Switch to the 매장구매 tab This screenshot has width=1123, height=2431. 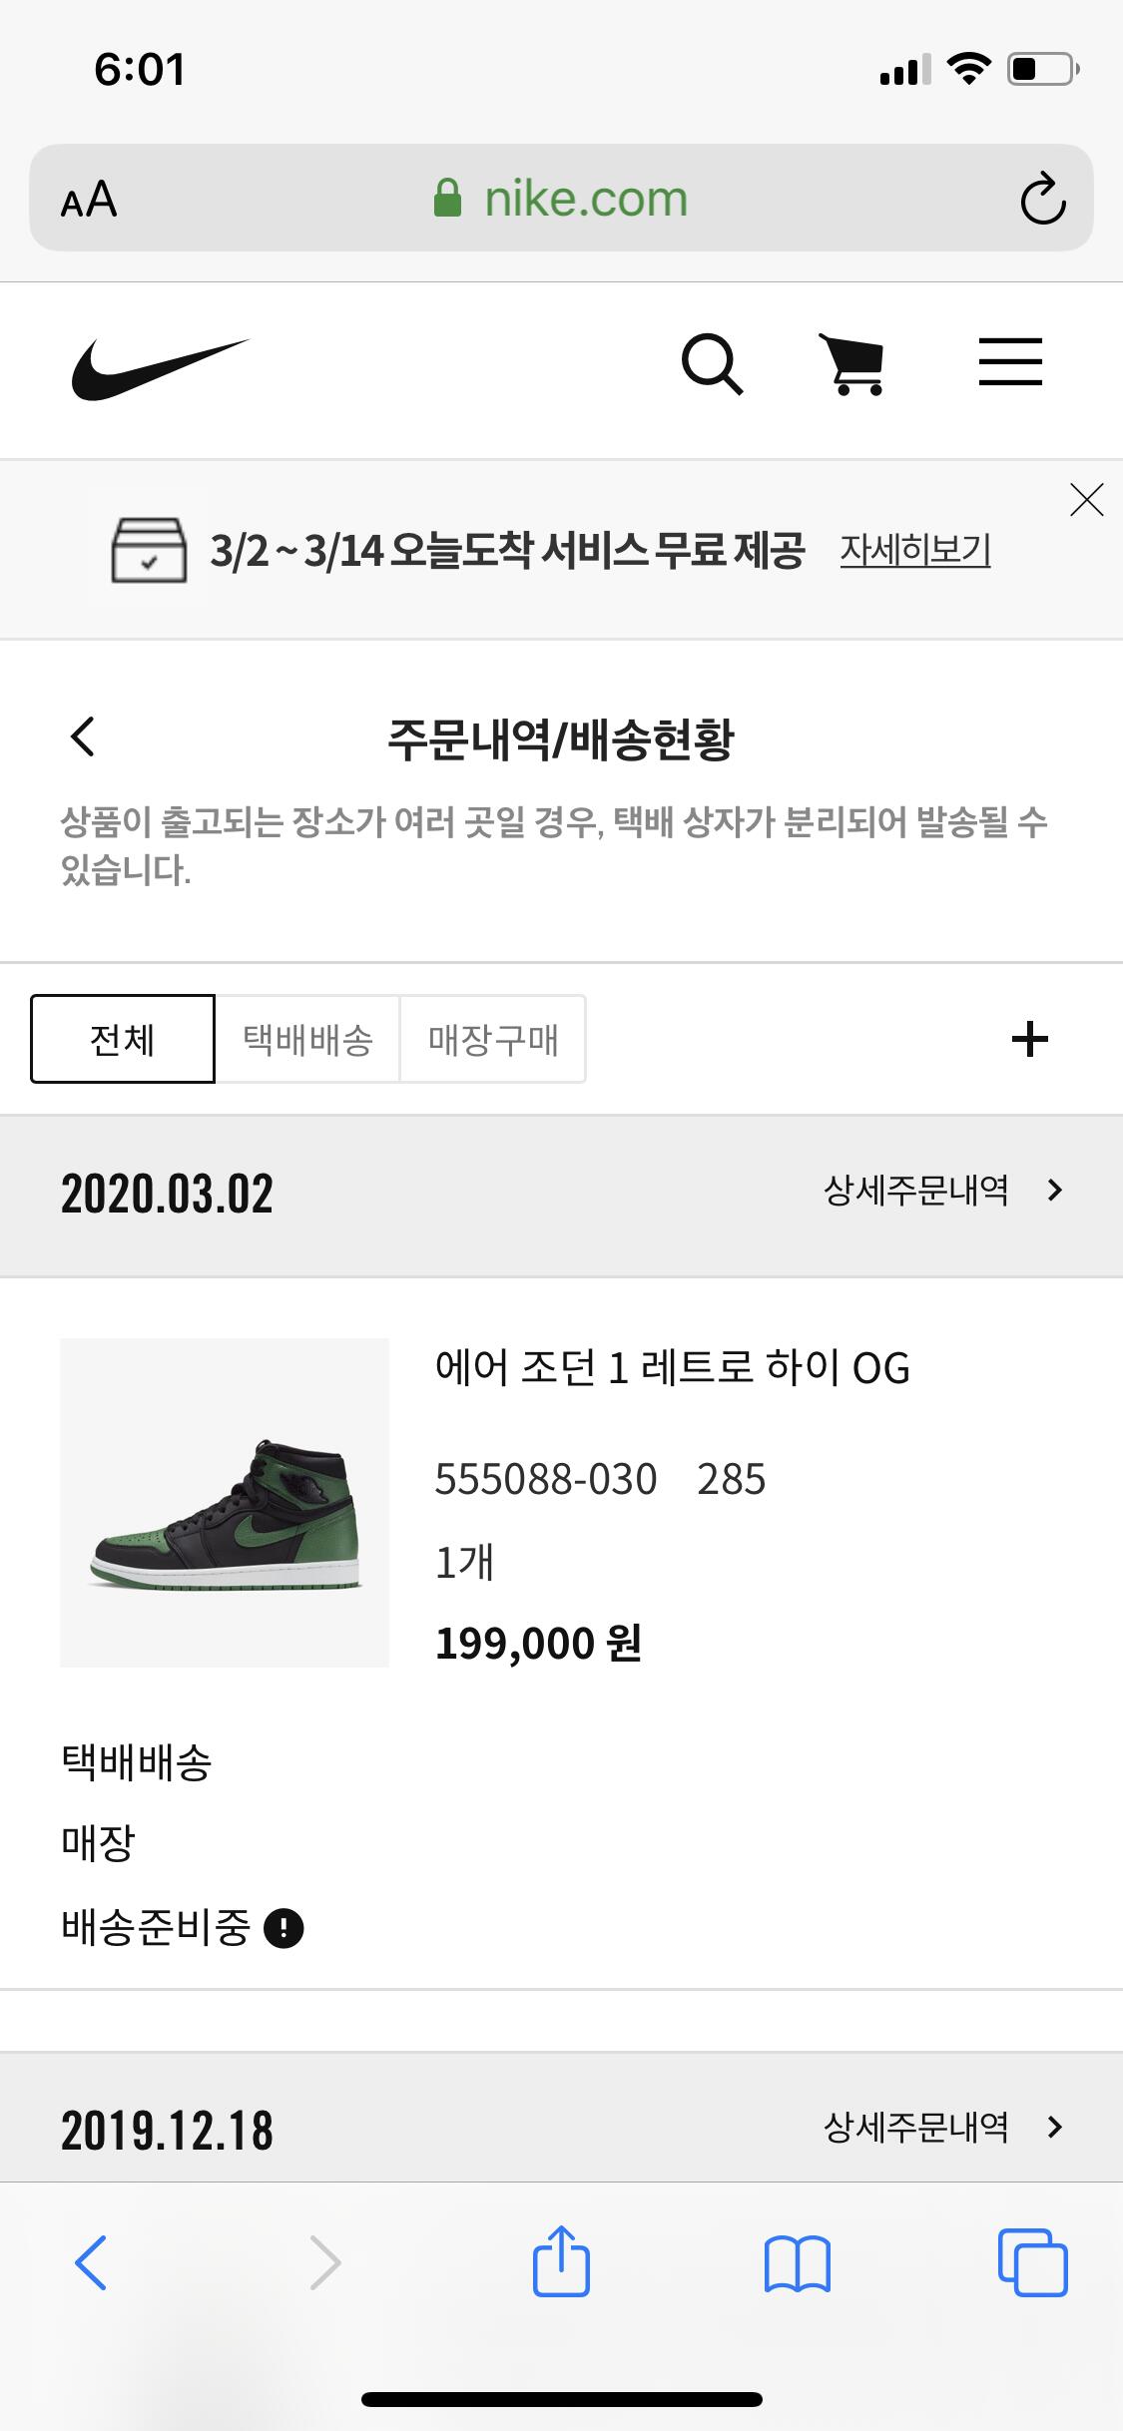pos(493,1039)
